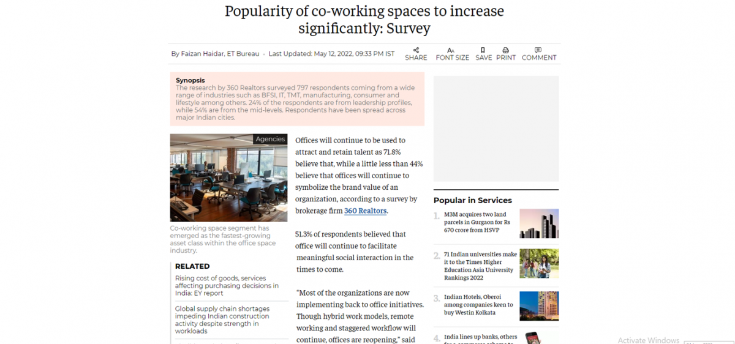Screen dimensions: 735x344
Task: Open Indian Hotels, Oberoi Westin Kolkata story
Action: (x=478, y=305)
